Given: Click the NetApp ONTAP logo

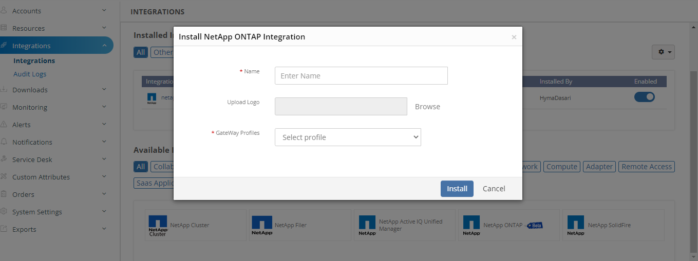Looking at the screenshot, I should tap(471, 225).
